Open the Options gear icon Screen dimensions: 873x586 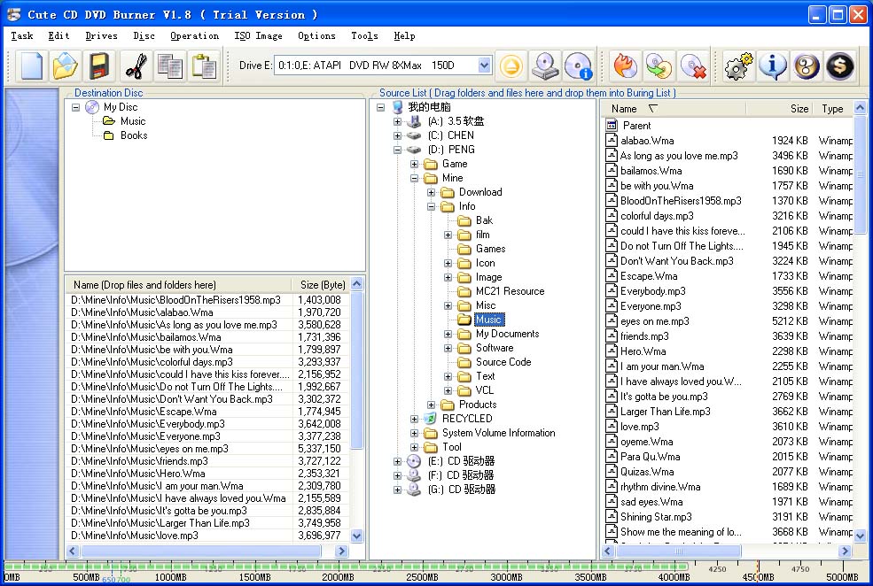738,66
